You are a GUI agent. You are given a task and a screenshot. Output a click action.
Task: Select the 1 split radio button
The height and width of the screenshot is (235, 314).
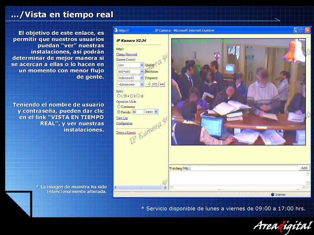[119, 96]
